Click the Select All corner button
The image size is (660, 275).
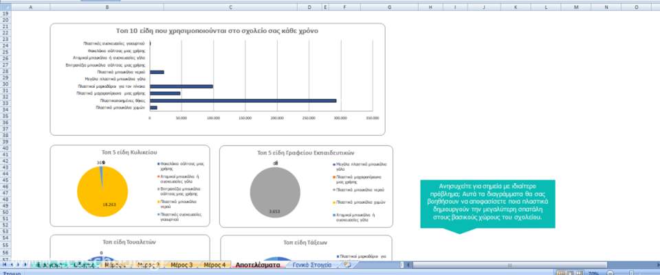click(5, 7)
